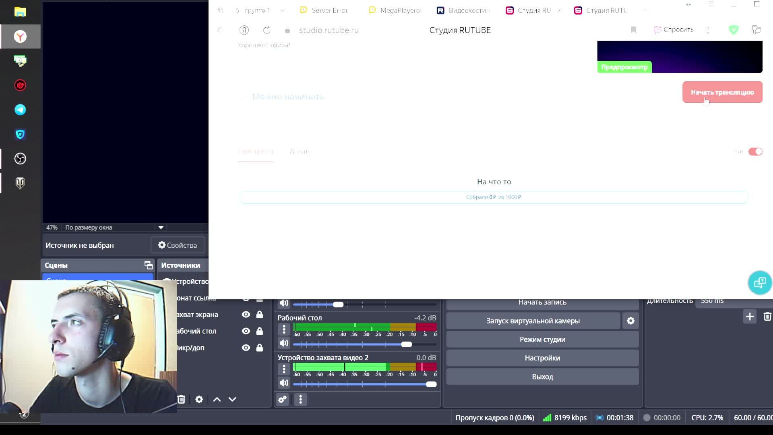Switch to the Видеохостинг tab
This screenshot has height=435, width=773.
pos(463,10)
